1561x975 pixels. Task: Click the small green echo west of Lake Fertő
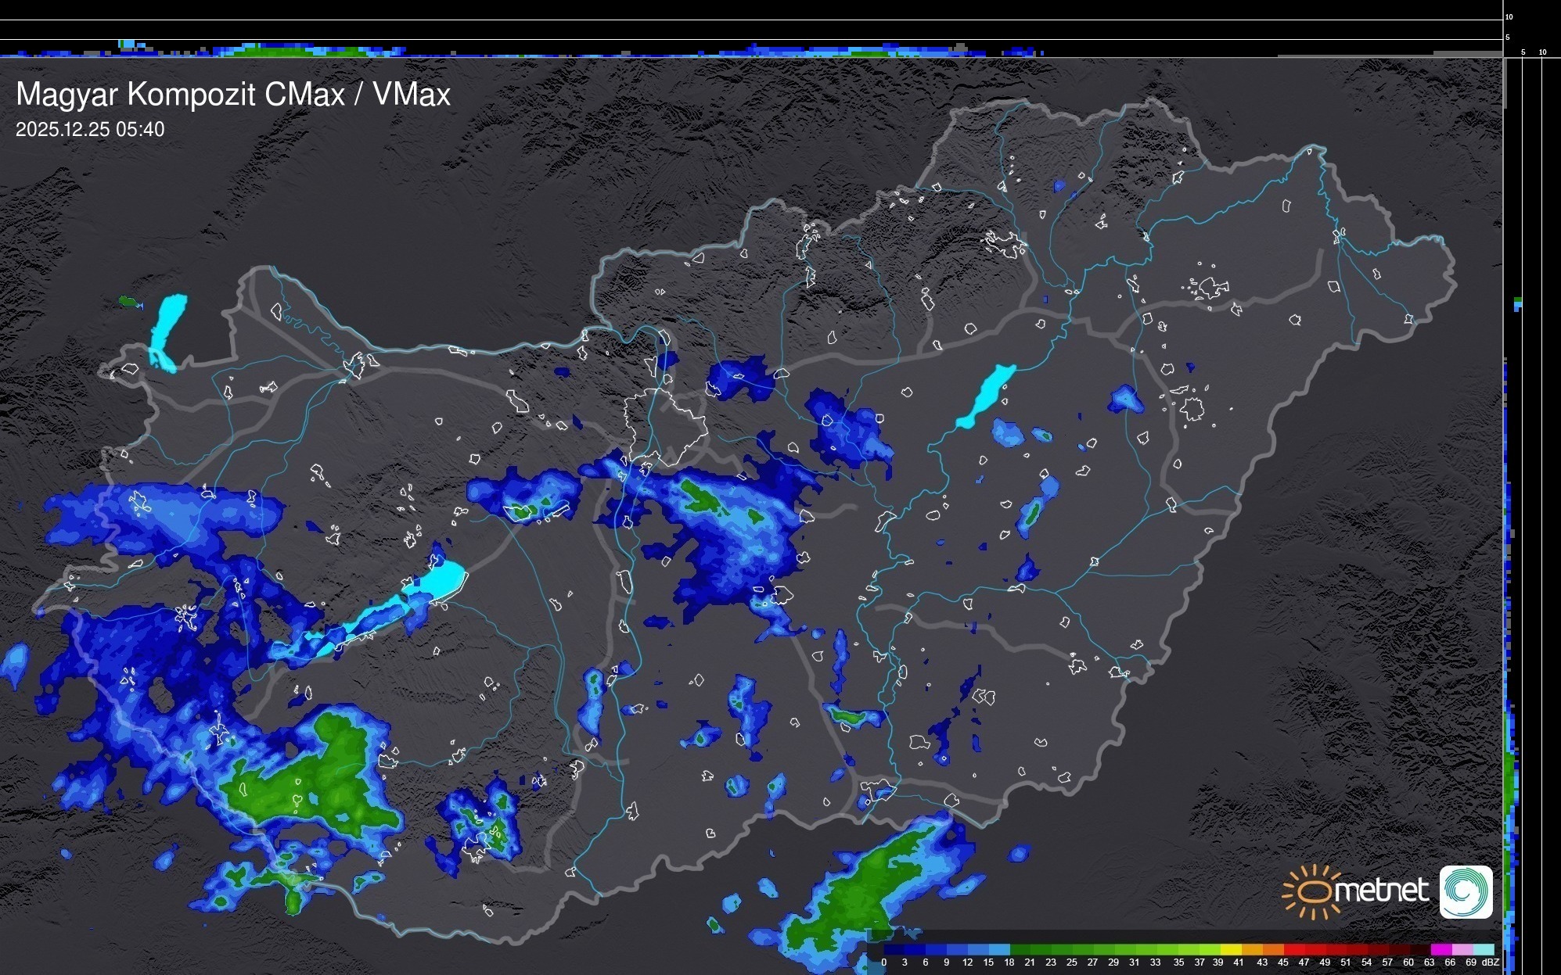click(x=128, y=301)
